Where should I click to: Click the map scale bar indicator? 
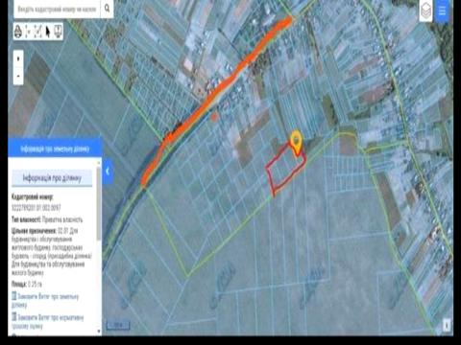click(x=118, y=325)
